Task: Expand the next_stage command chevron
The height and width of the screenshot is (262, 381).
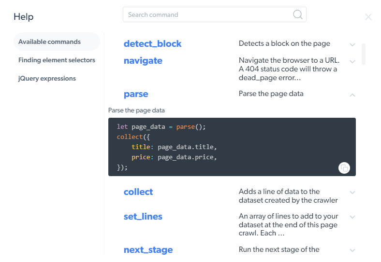Action: [352, 250]
